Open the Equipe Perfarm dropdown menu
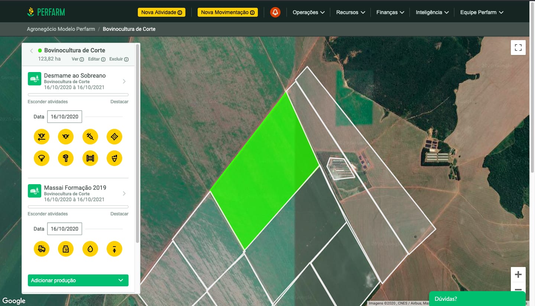The width and height of the screenshot is (535, 306). pos(481,12)
